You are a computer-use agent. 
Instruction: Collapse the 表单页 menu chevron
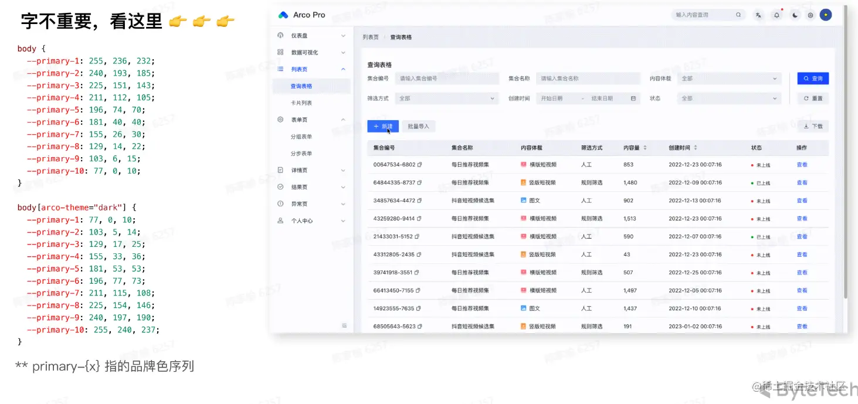tap(343, 120)
